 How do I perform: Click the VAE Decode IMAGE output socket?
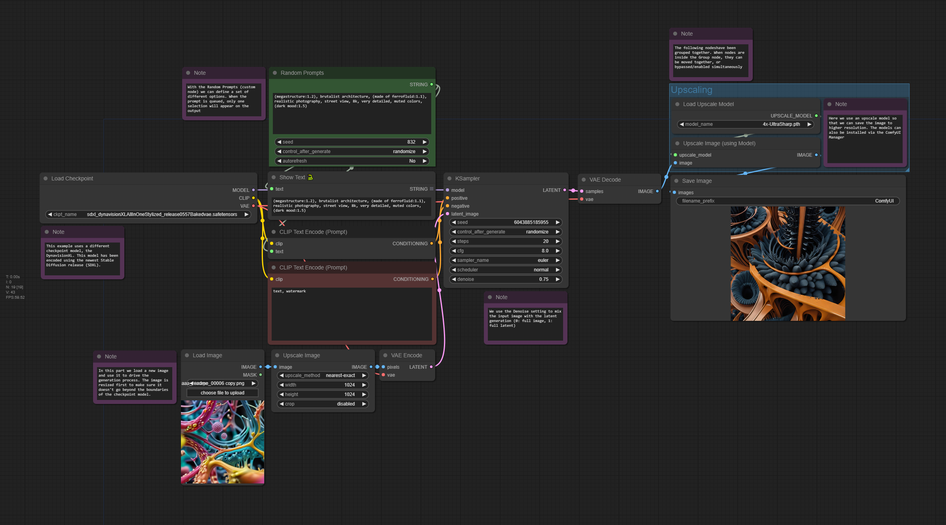657,191
